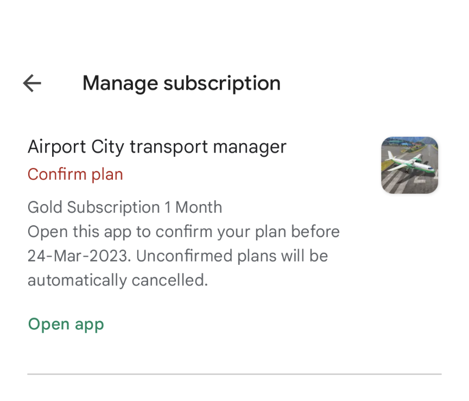The image size is (469, 401).
Task: Click the Manage subscription page title
Action: click(x=181, y=83)
